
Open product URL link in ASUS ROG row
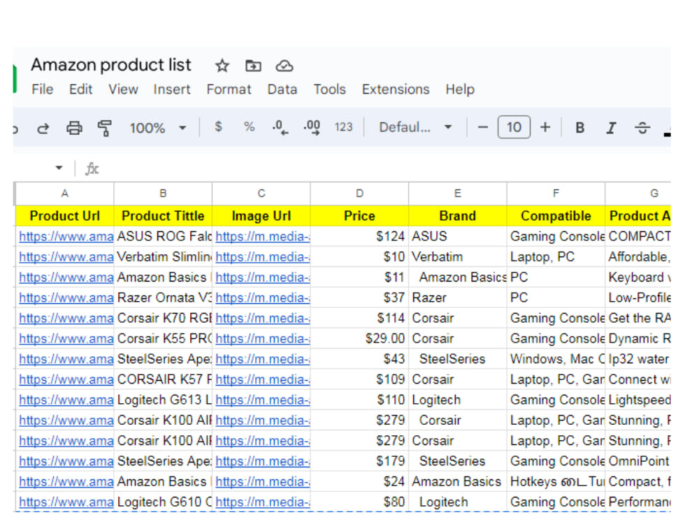66,237
